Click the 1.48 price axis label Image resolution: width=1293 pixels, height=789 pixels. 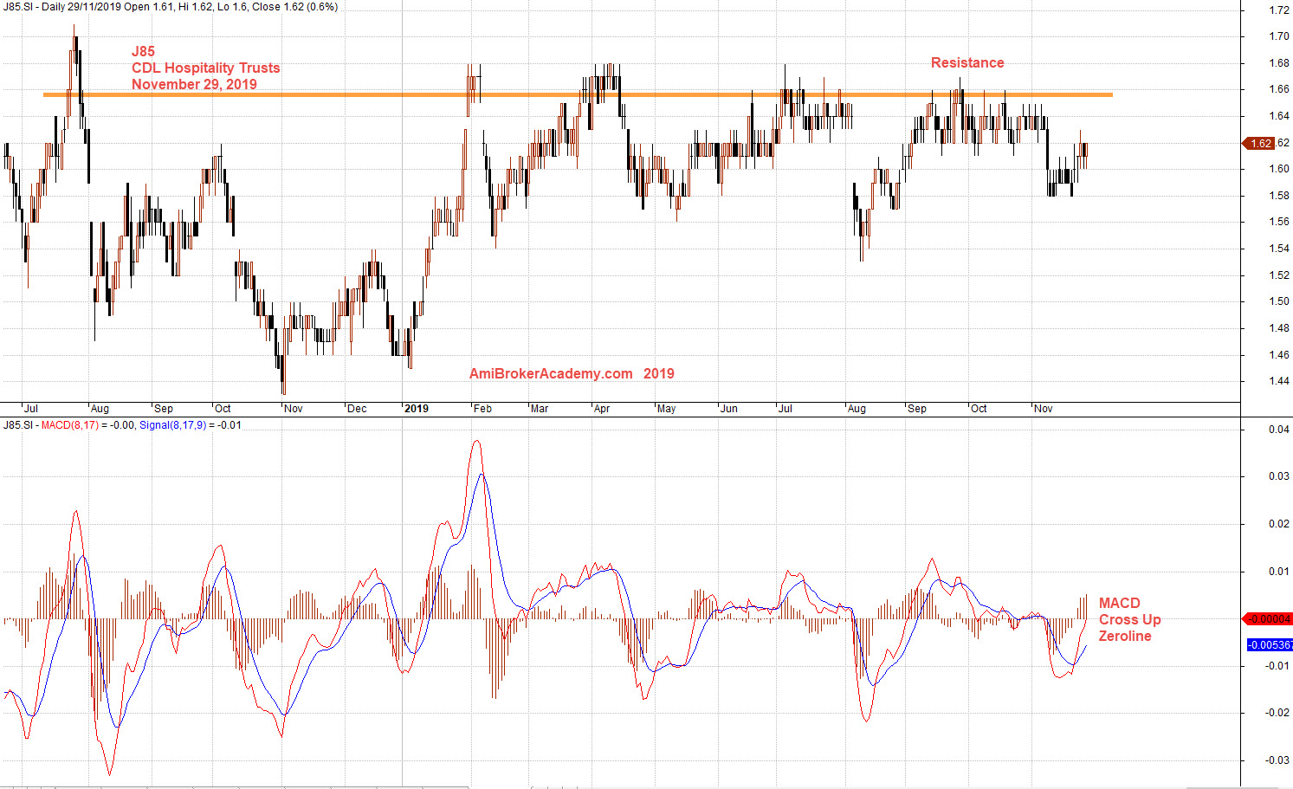click(x=1278, y=328)
